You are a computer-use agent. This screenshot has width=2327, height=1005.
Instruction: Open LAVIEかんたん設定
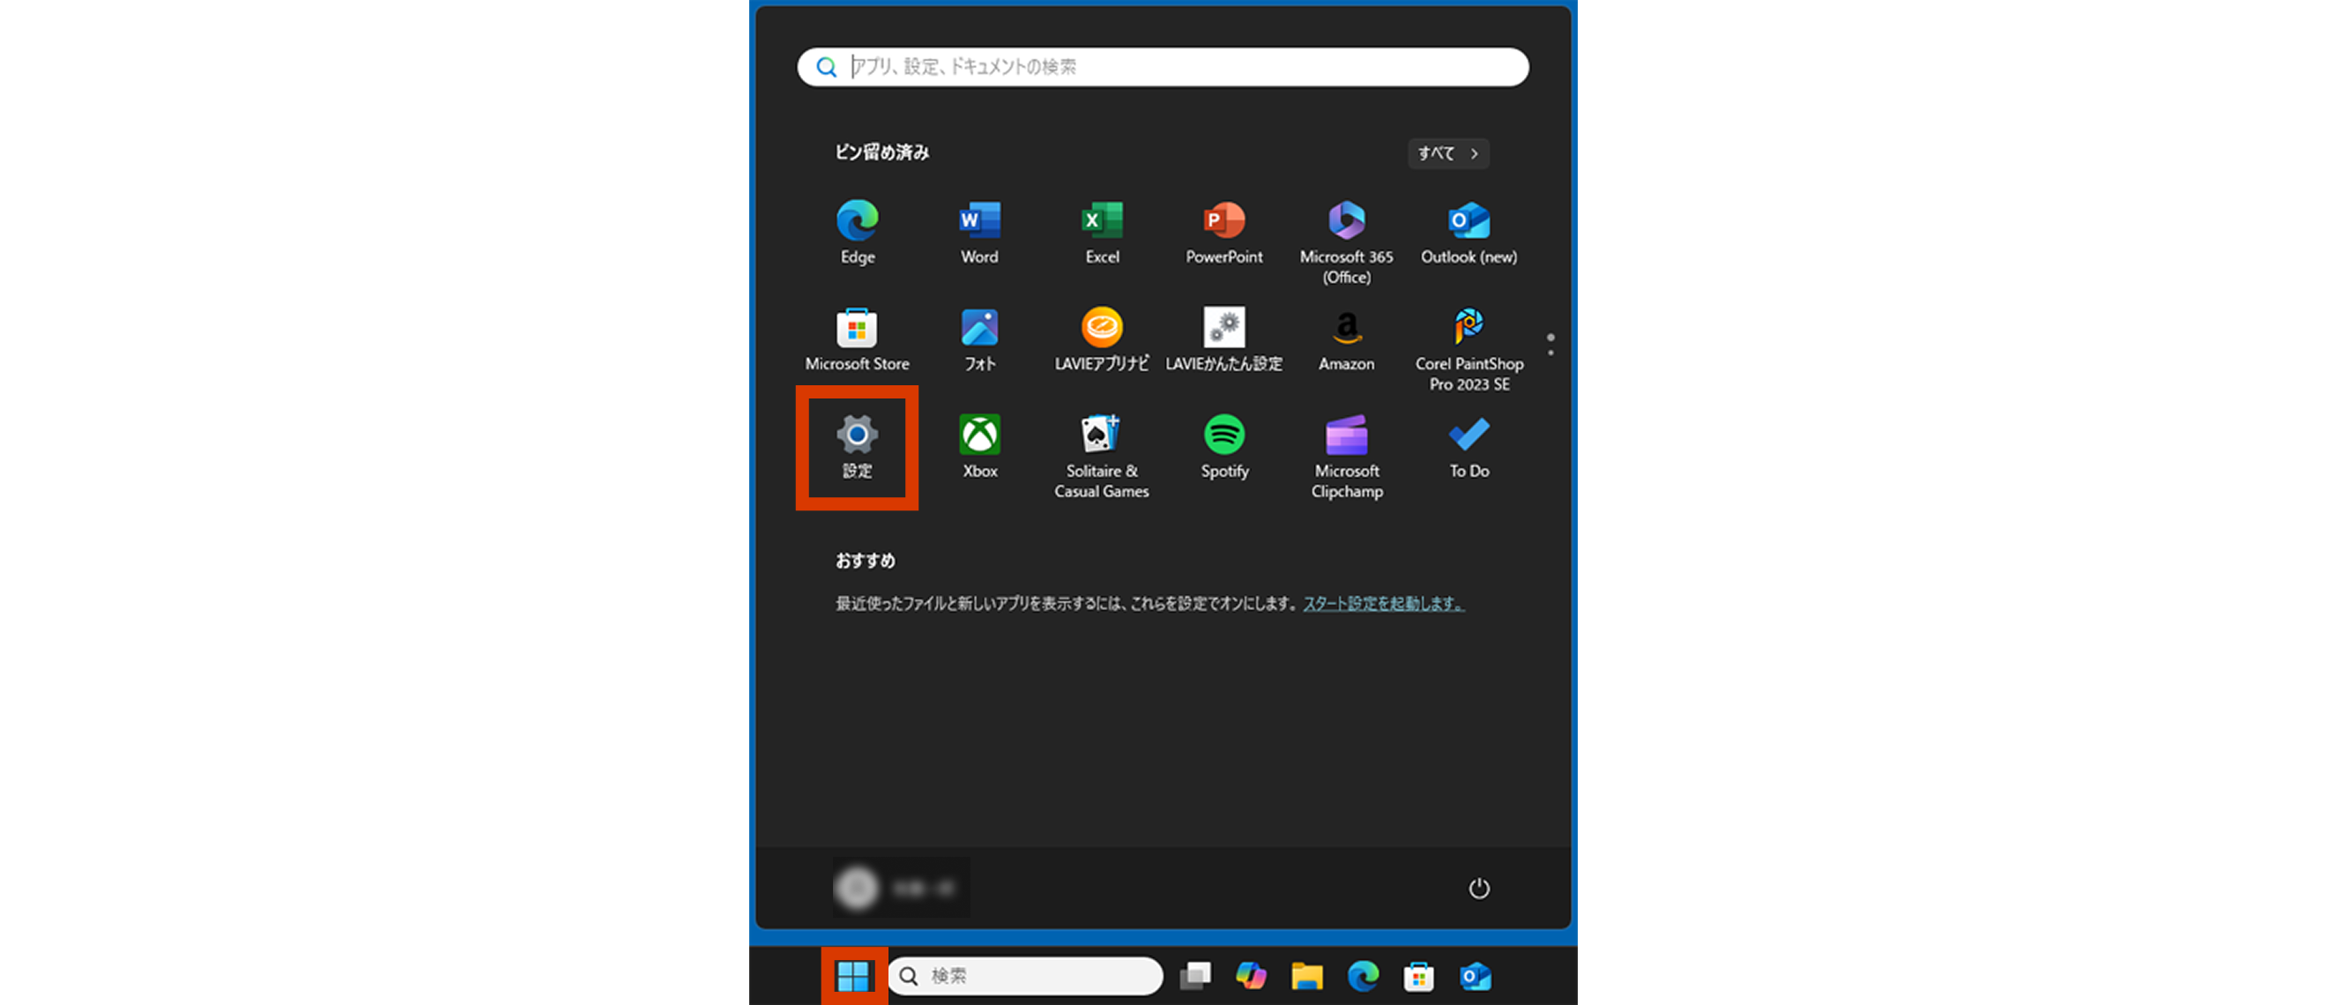[x=1224, y=339]
